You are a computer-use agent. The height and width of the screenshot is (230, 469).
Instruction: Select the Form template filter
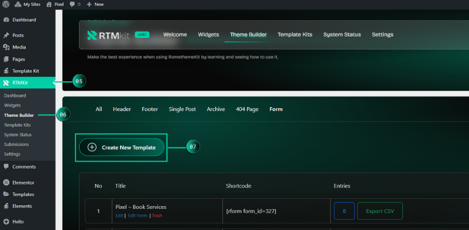(276, 109)
